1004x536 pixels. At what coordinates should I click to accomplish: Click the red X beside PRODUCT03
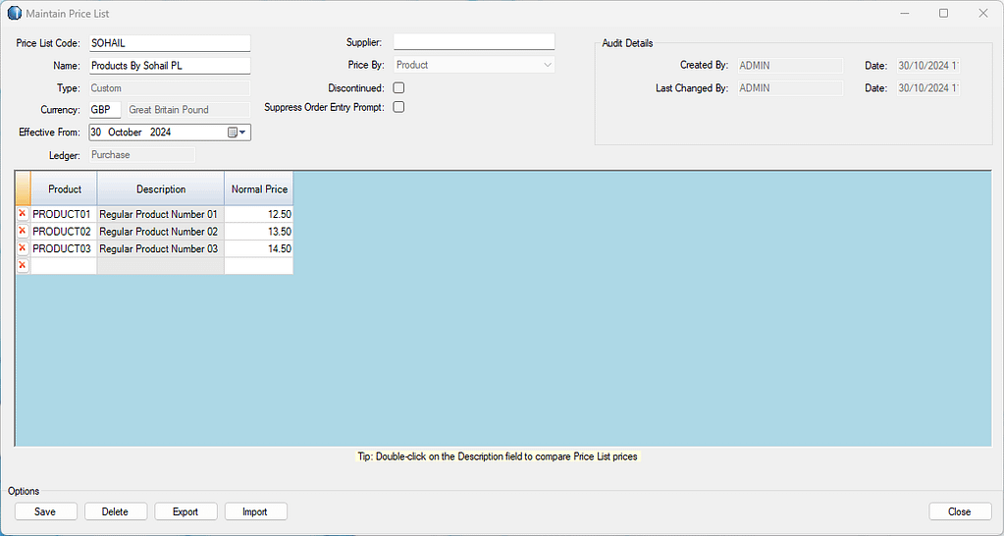[x=22, y=248]
